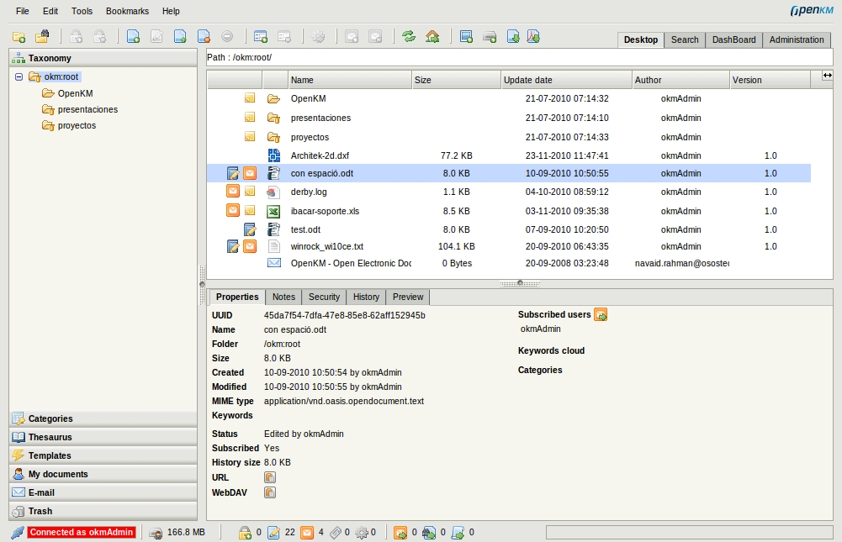The image size is (842, 542).
Task: Click the Lock document toolbar icon
Action: click(77, 37)
